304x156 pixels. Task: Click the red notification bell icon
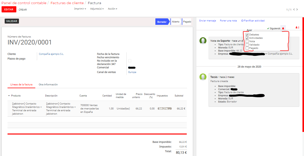click(283, 28)
